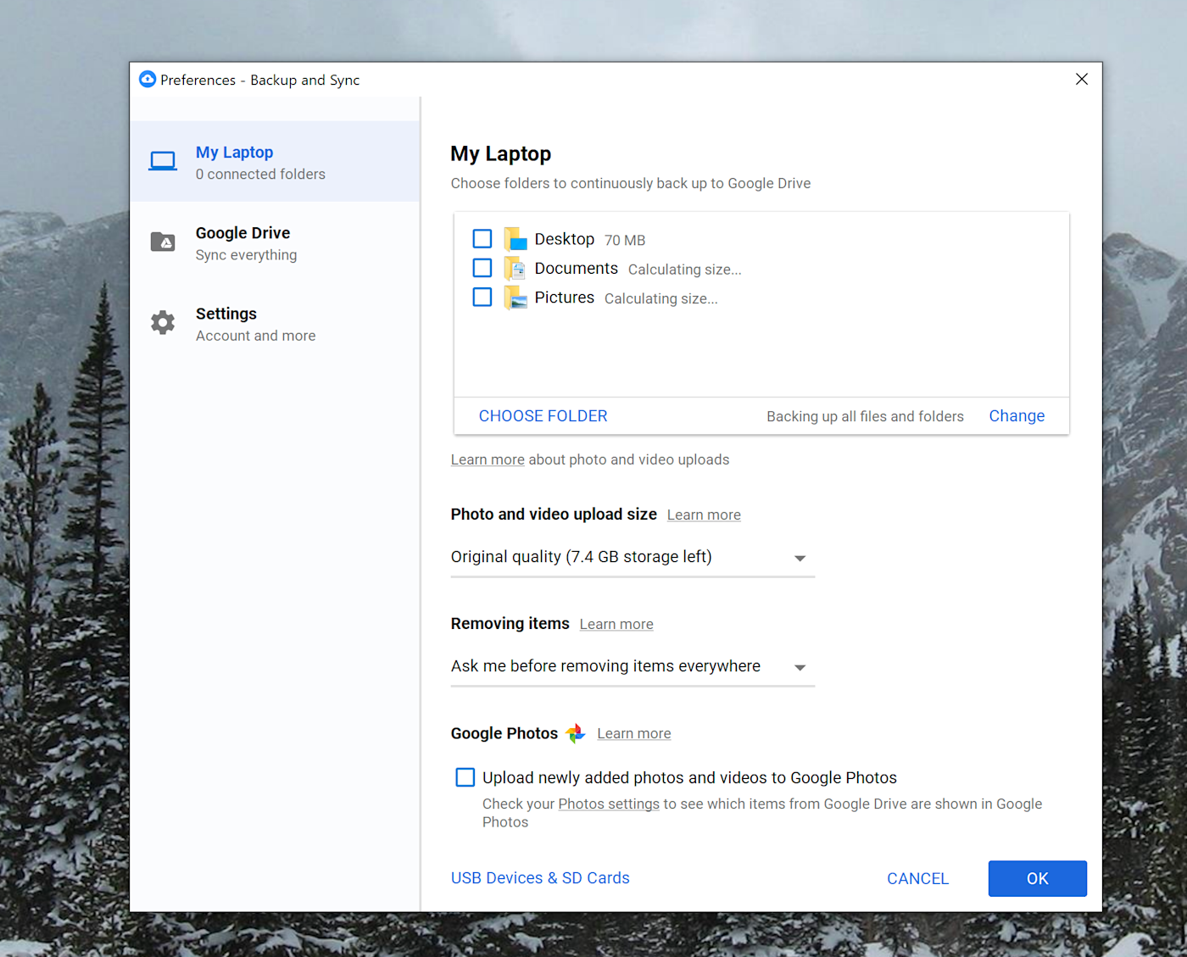Confirm preferences with the OK button
This screenshot has width=1187, height=957.
click(1038, 879)
